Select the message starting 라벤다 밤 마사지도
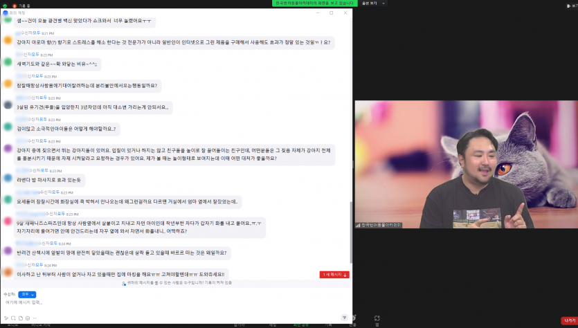Screen dimensions: 578x328 click(x=49, y=180)
